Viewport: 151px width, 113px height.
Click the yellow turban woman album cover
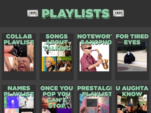pyautogui.click(x=49, y=64)
